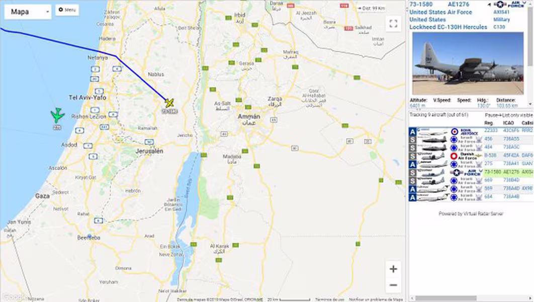
Task: Click the Danish Air Force flag icon
Action: pyautogui.click(x=454, y=156)
